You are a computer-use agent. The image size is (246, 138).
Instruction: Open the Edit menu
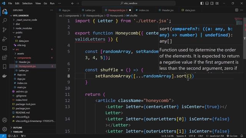point(17,3)
